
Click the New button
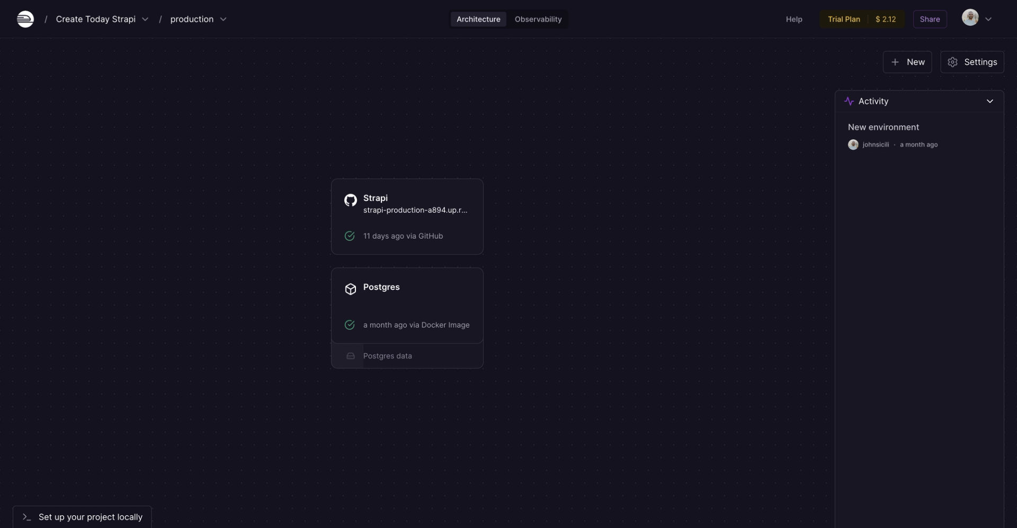point(907,62)
